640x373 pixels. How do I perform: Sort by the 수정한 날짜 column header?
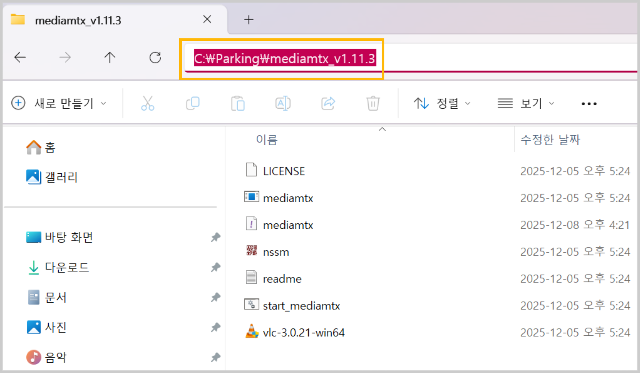tap(550, 140)
